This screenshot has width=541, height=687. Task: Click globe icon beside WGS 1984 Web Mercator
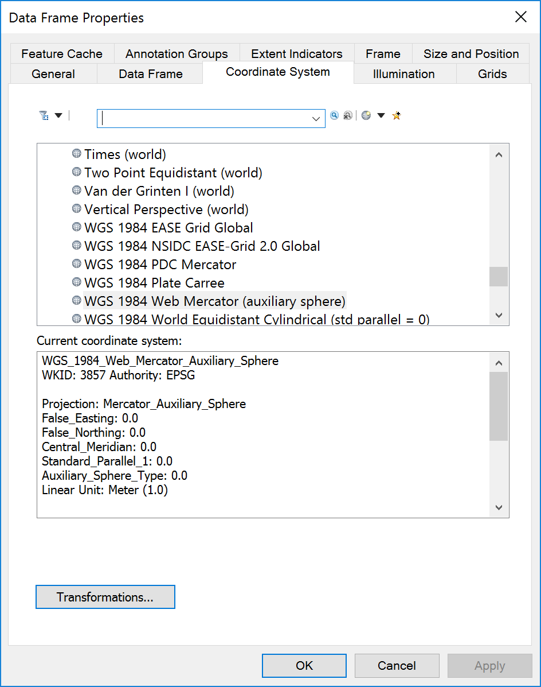coord(76,300)
